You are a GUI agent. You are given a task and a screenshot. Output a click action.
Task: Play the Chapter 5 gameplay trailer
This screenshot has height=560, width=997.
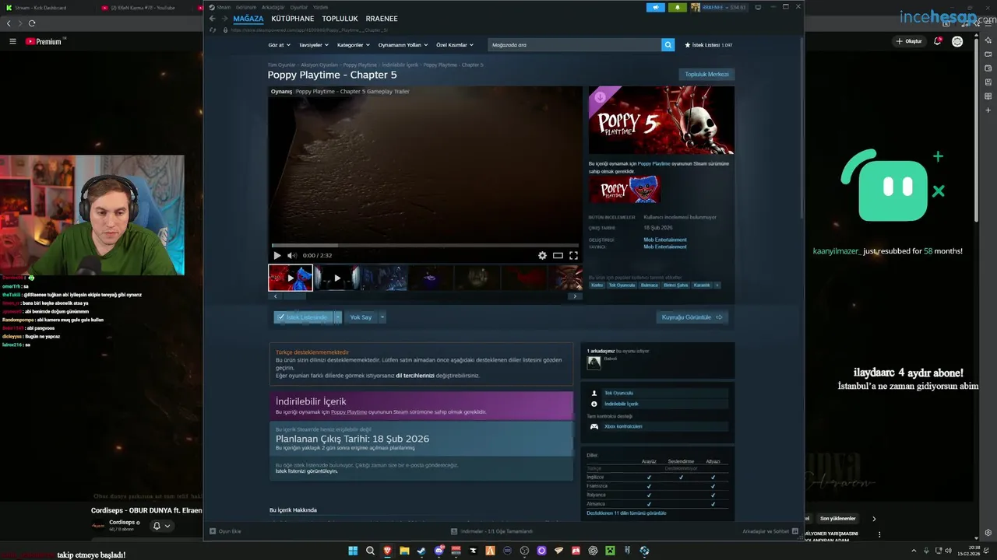[x=277, y=255]
